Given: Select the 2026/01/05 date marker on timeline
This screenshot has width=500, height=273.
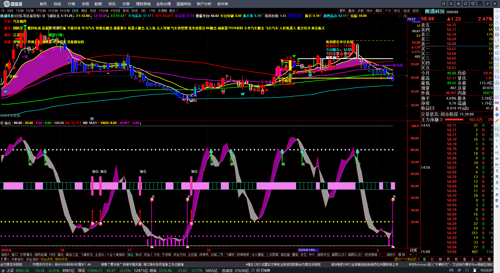Looking at the screenshot, I should click(308, 250).
